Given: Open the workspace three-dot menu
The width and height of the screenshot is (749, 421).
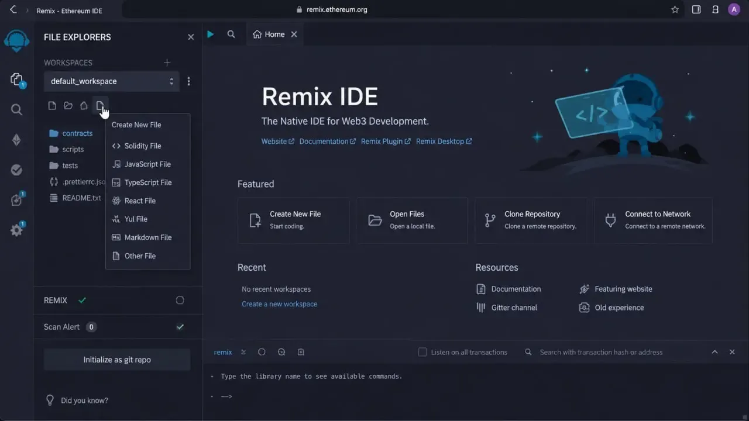Looking at the screenshot, I should pos(188,81).
